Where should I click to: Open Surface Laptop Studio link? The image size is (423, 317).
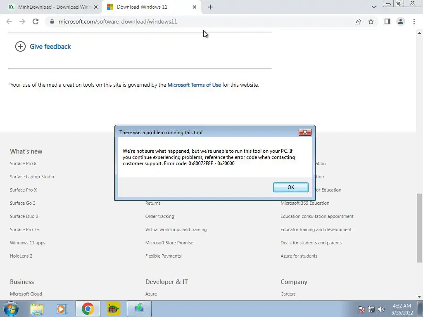tap(32, 177)
